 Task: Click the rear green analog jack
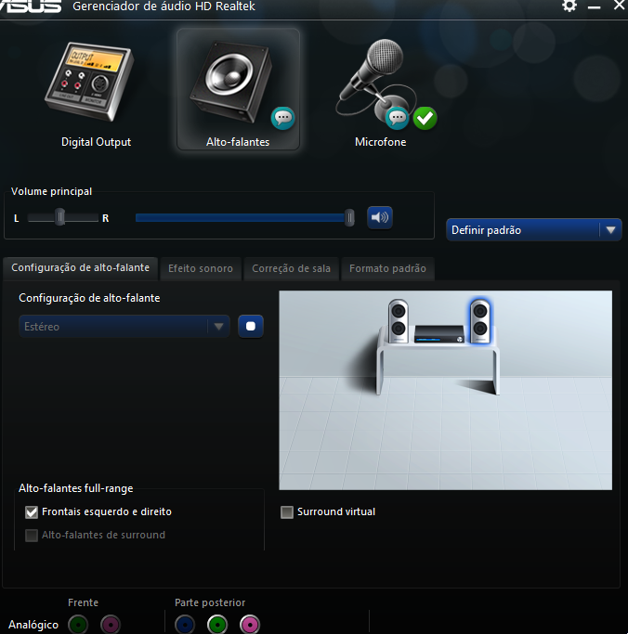(217, 625)
